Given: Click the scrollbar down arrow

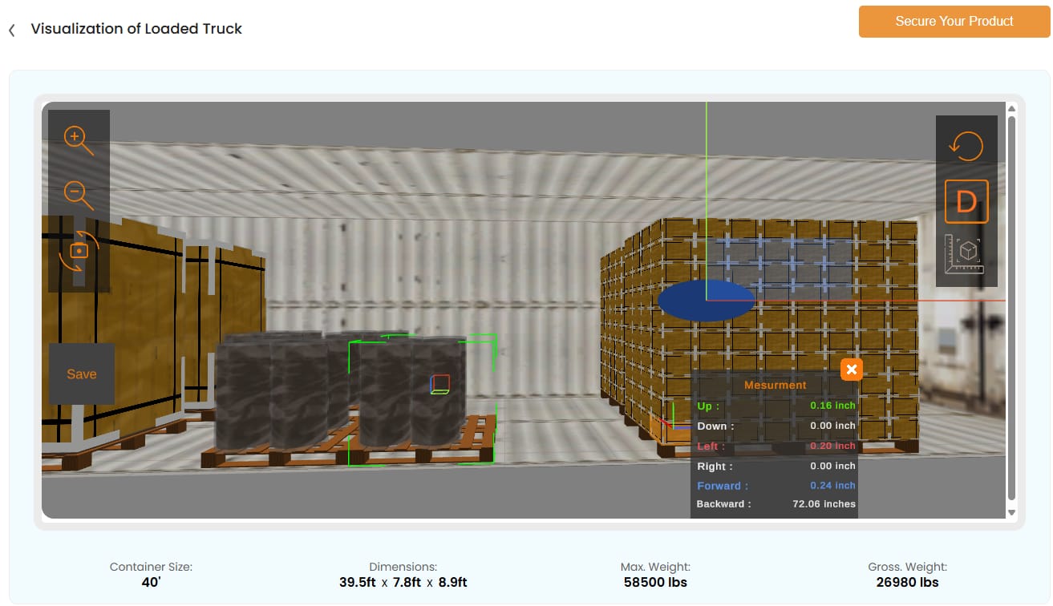Looking at the screenshot, I should (1011, 512).
